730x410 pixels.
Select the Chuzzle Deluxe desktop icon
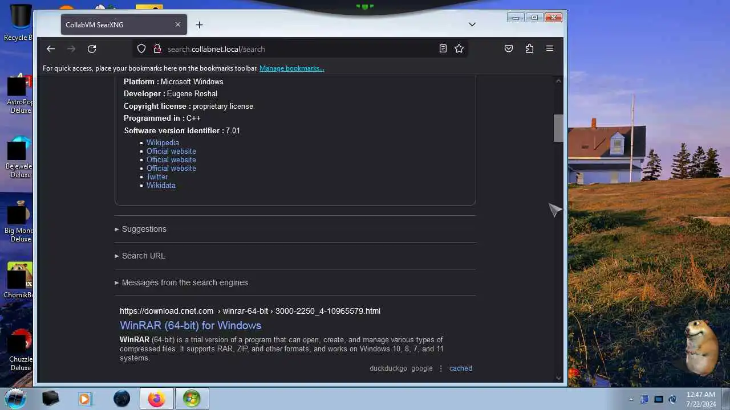[20, 350]
